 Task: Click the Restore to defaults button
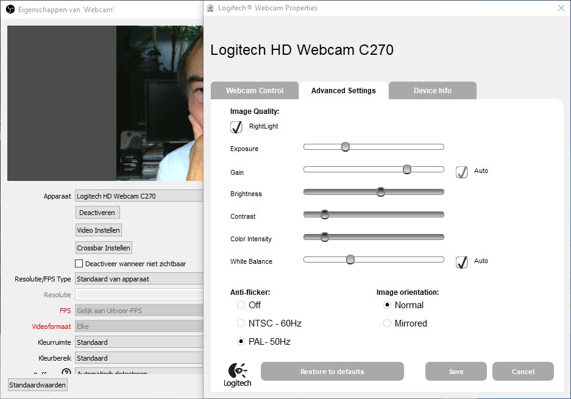point(332,372)
